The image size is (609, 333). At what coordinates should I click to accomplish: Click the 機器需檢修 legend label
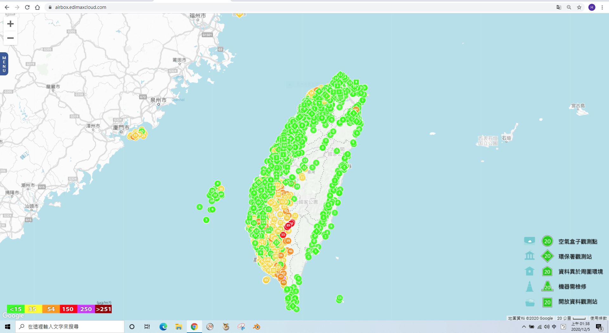tap(572, 286)
